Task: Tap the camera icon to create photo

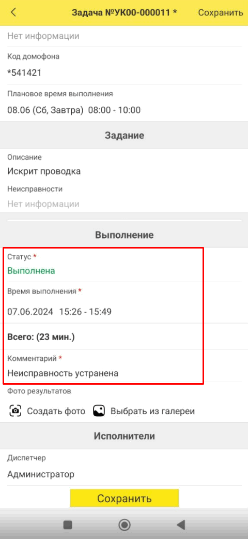Action: click(16, 411)
